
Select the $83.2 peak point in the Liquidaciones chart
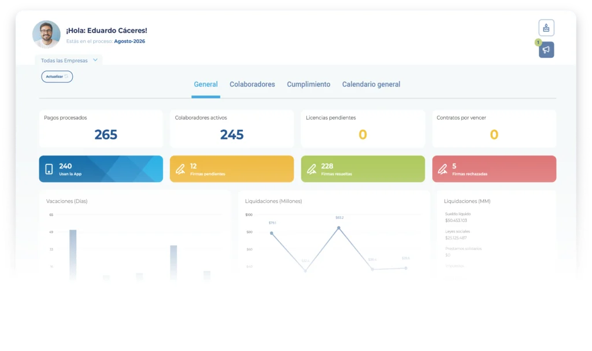pyautogui.click(x=339, y=228)
